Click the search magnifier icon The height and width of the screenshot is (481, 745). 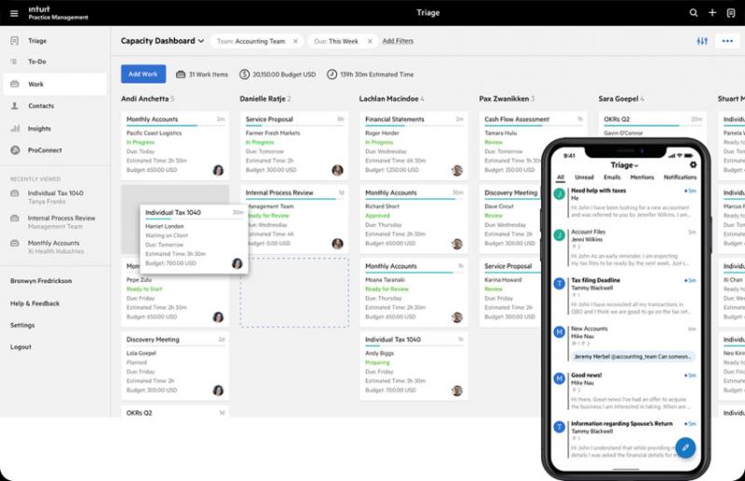tap(694, 13)
